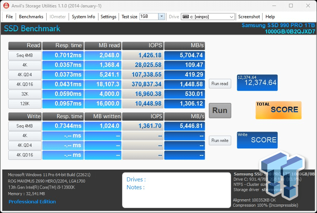Click the large Run button

220,110
